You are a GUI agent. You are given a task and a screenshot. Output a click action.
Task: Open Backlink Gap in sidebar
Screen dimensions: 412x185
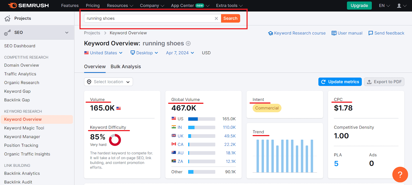click(x=17, y=100)
